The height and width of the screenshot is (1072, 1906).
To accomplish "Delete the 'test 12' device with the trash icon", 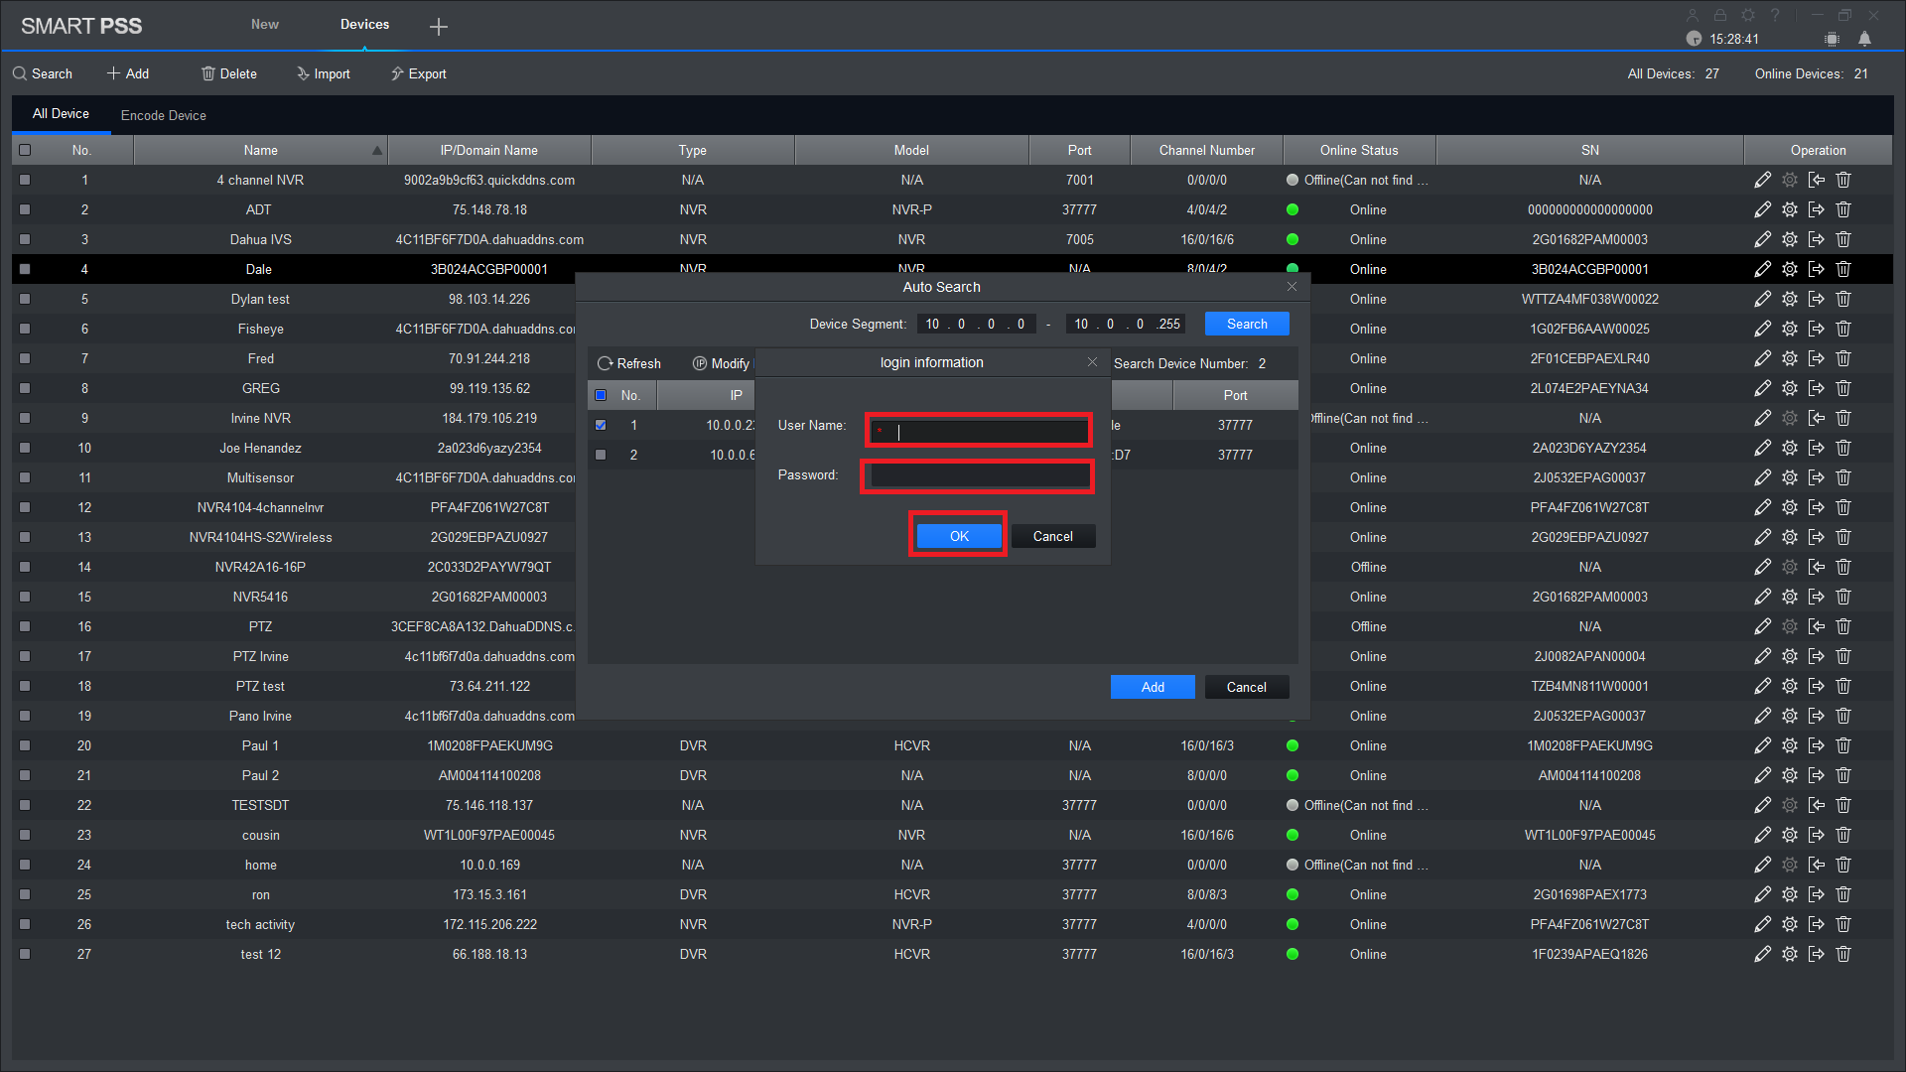I will tap(1843, 954).
